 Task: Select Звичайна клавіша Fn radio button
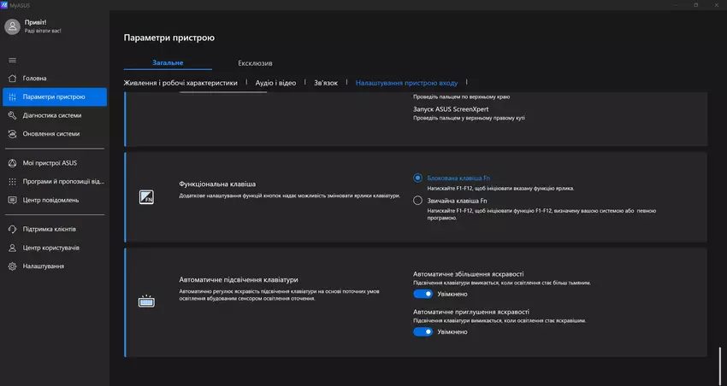tap(417, 201)
